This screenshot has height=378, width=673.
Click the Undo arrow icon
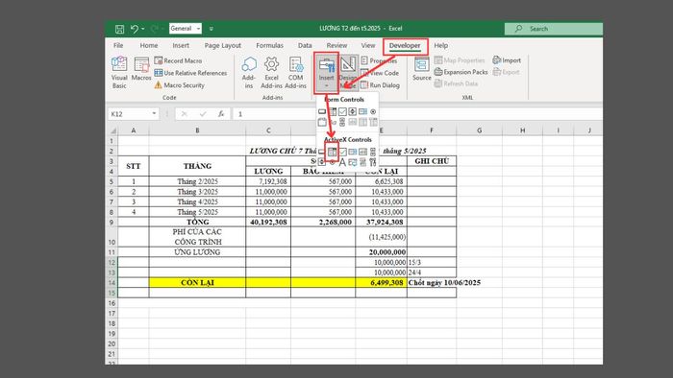point(135,29)
